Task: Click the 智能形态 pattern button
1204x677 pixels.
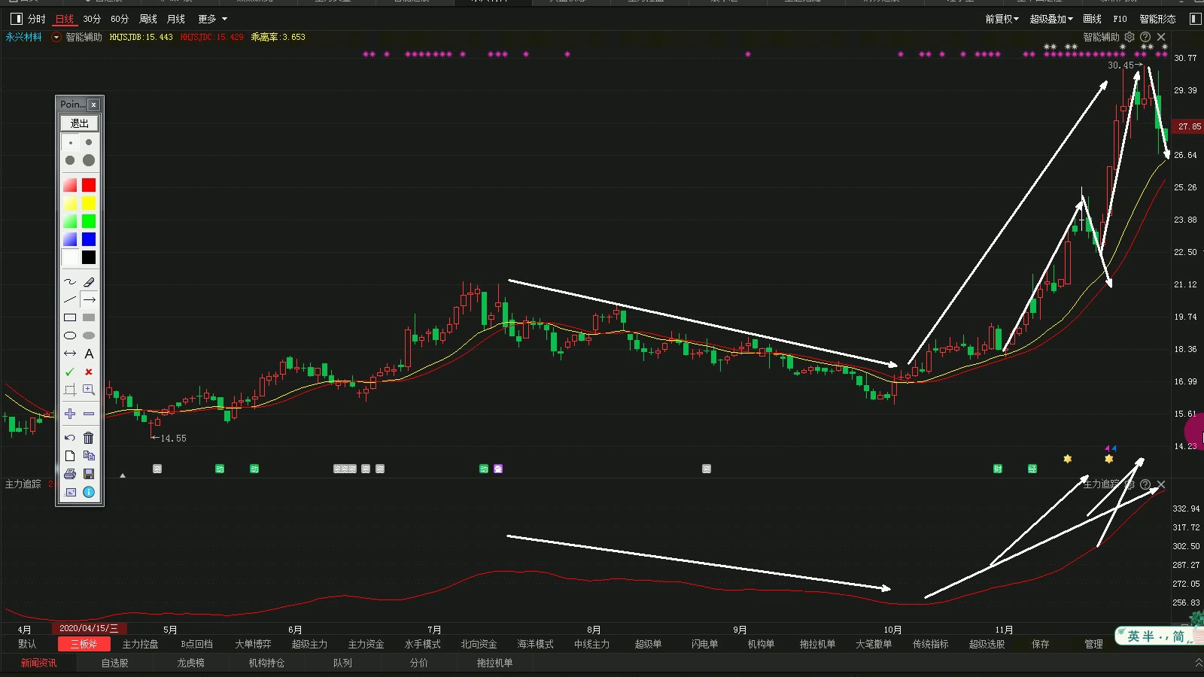Action: 1157,19
